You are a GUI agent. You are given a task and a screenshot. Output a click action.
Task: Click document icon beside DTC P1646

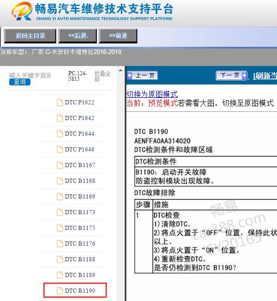[60, 150]
